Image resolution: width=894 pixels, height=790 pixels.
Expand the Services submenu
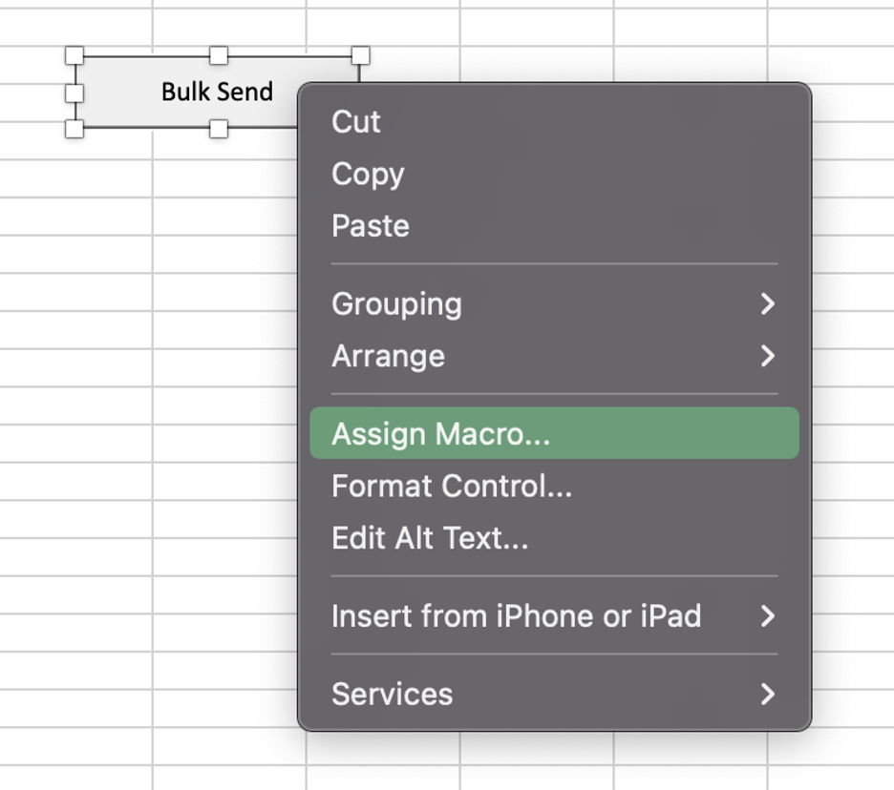(x=393, y=695)
